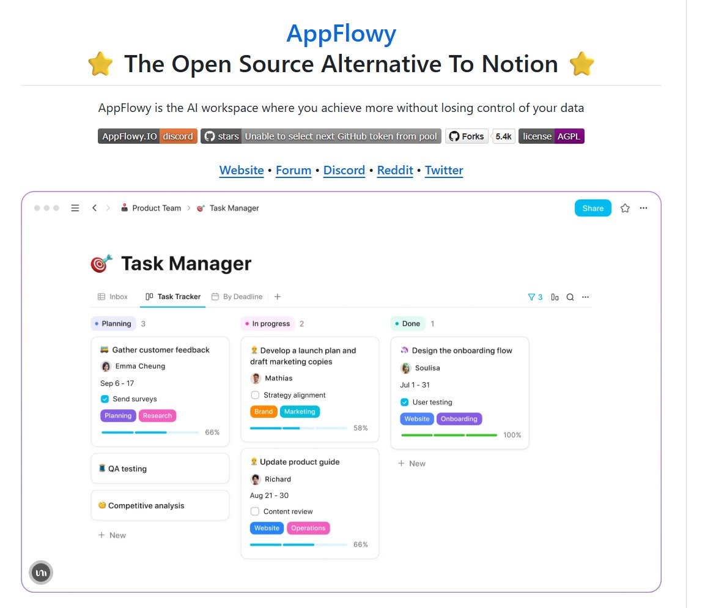Open the Discord link

point(344,170)
